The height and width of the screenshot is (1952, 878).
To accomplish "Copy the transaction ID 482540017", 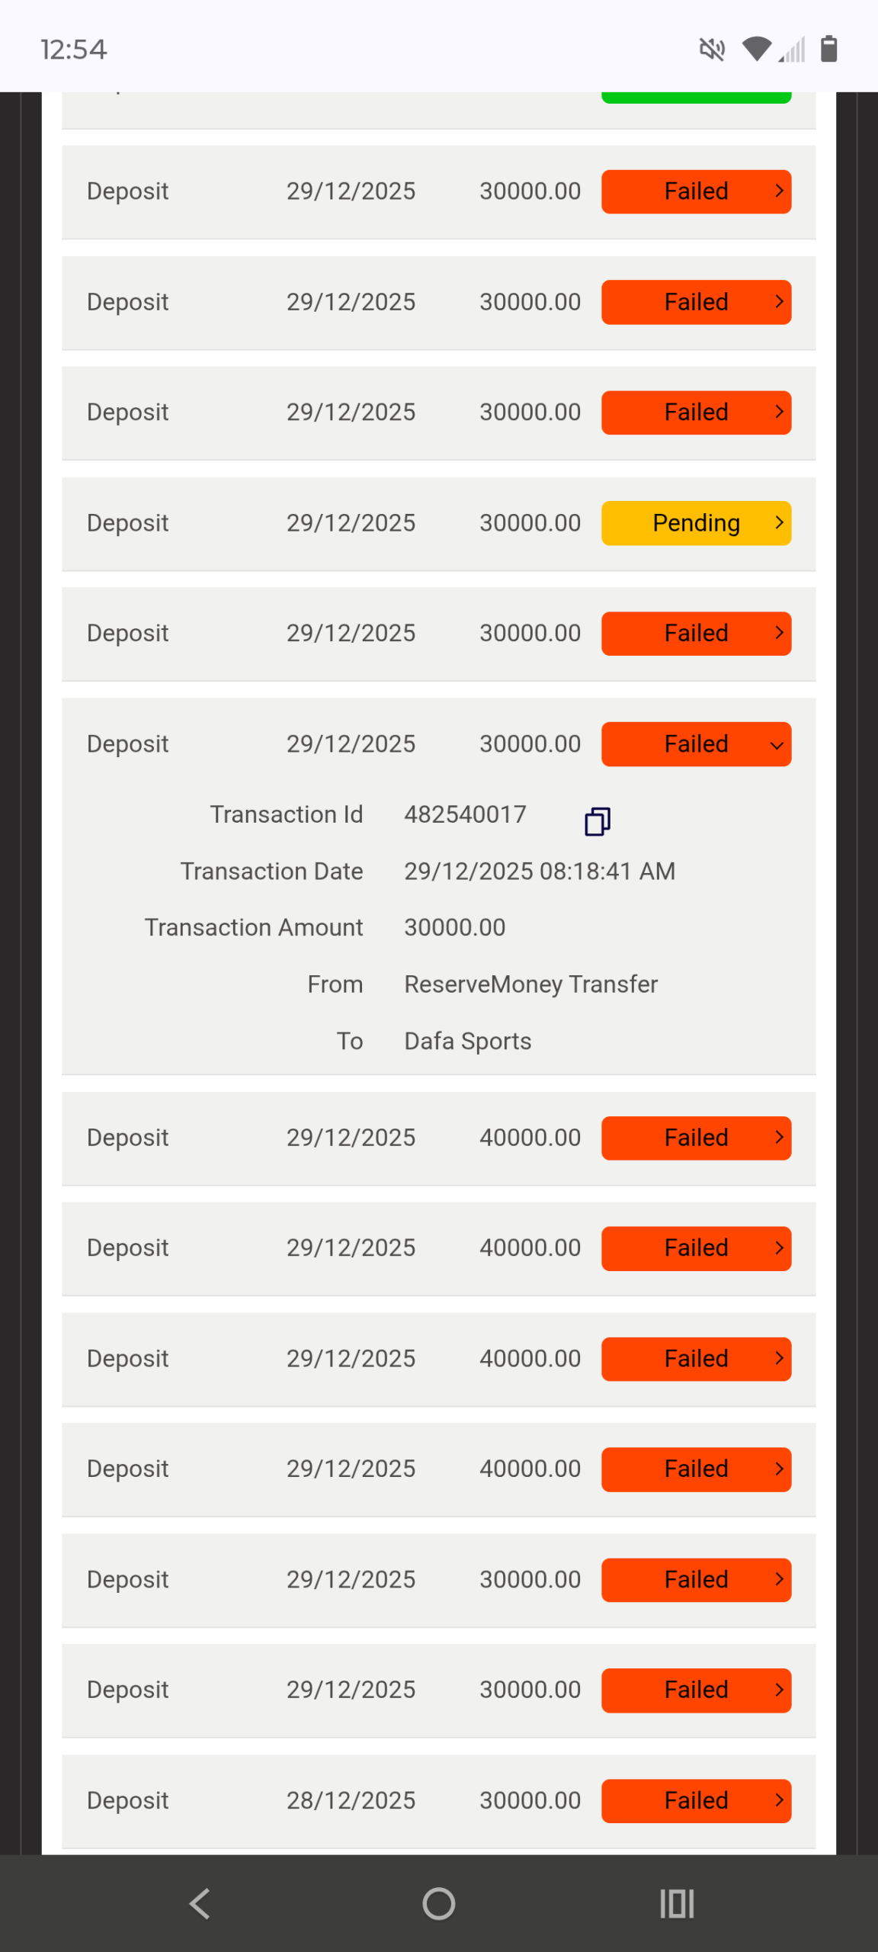I will click(598, 821).
